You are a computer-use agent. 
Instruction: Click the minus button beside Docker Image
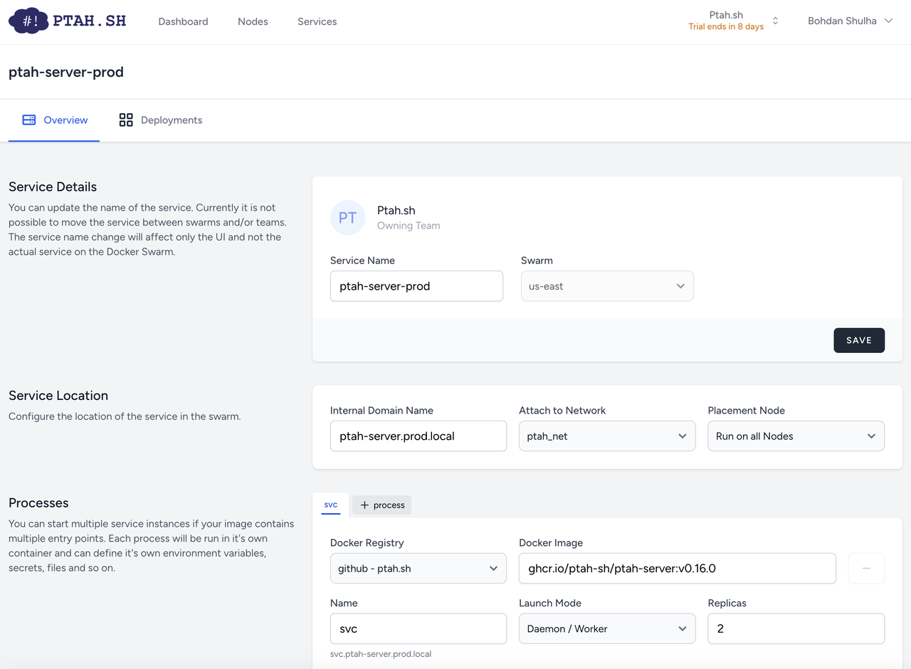point(866,569)
